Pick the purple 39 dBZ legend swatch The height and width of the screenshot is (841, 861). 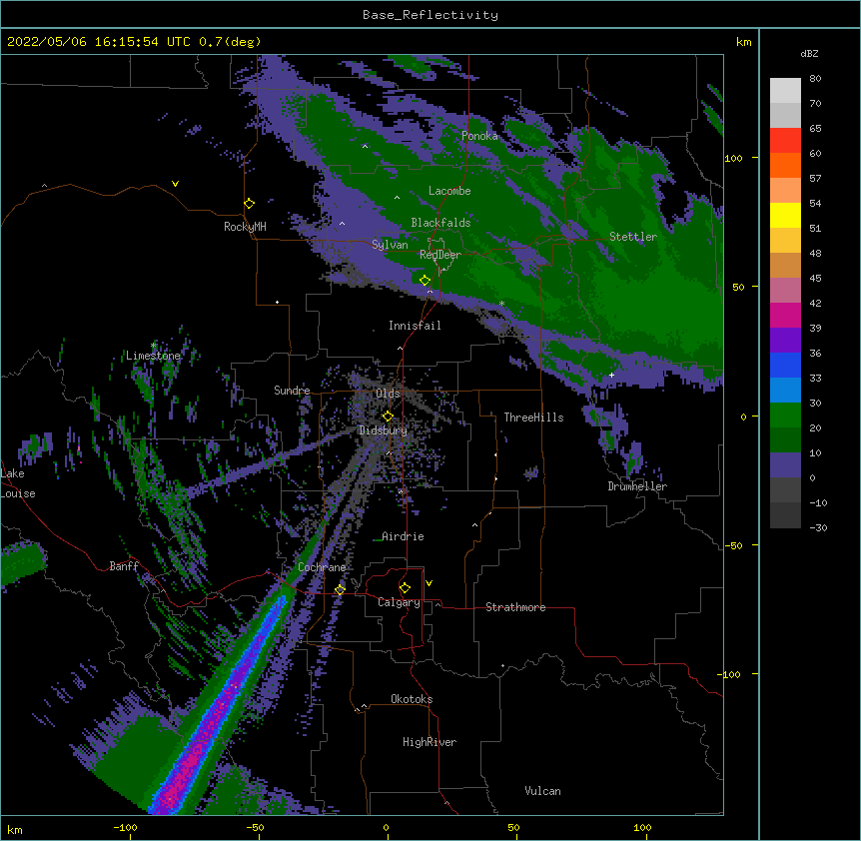click(785, 340)
